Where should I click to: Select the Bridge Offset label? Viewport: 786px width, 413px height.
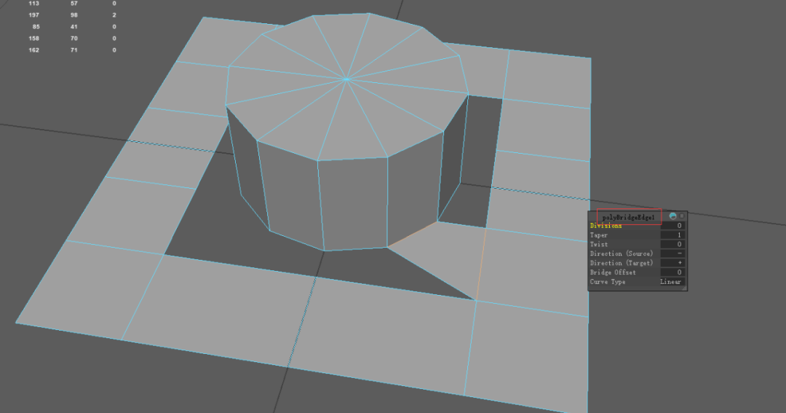pyautogui.click(x=613, y=272)
